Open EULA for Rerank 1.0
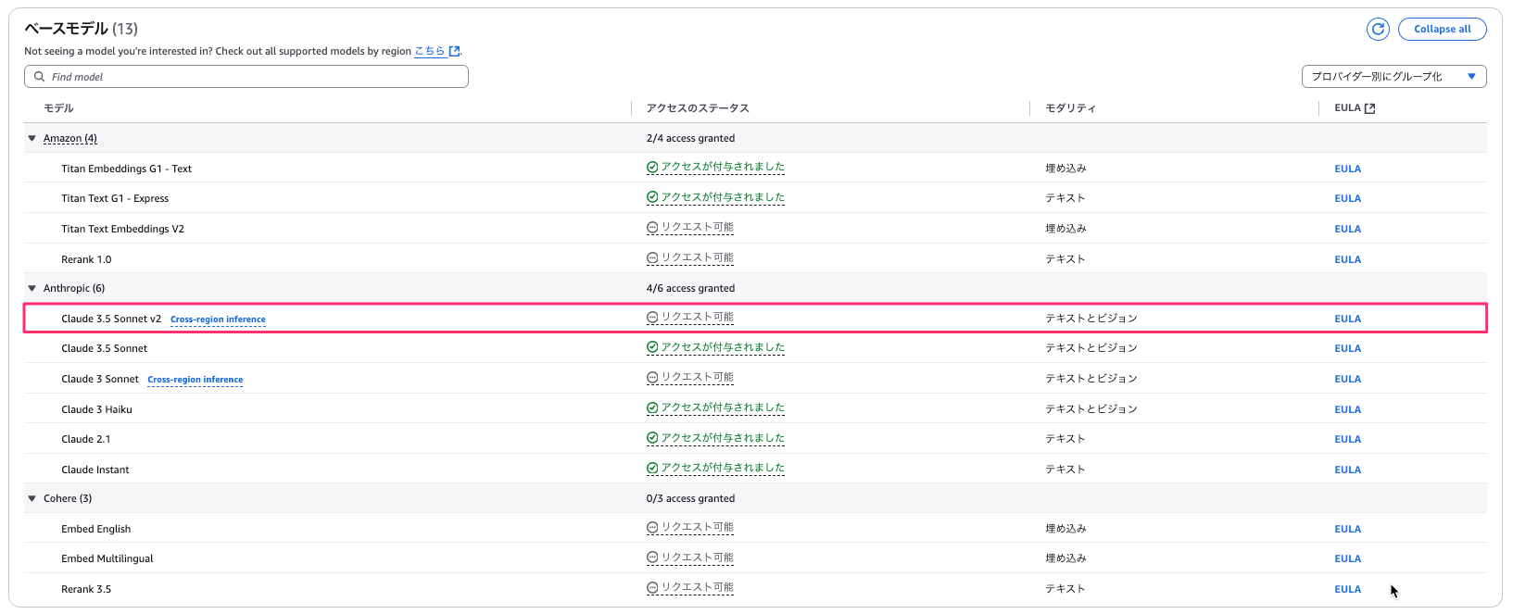The height and width of the screenshot is (614, 1513). pyautogui.click(x=1347, y=259)
